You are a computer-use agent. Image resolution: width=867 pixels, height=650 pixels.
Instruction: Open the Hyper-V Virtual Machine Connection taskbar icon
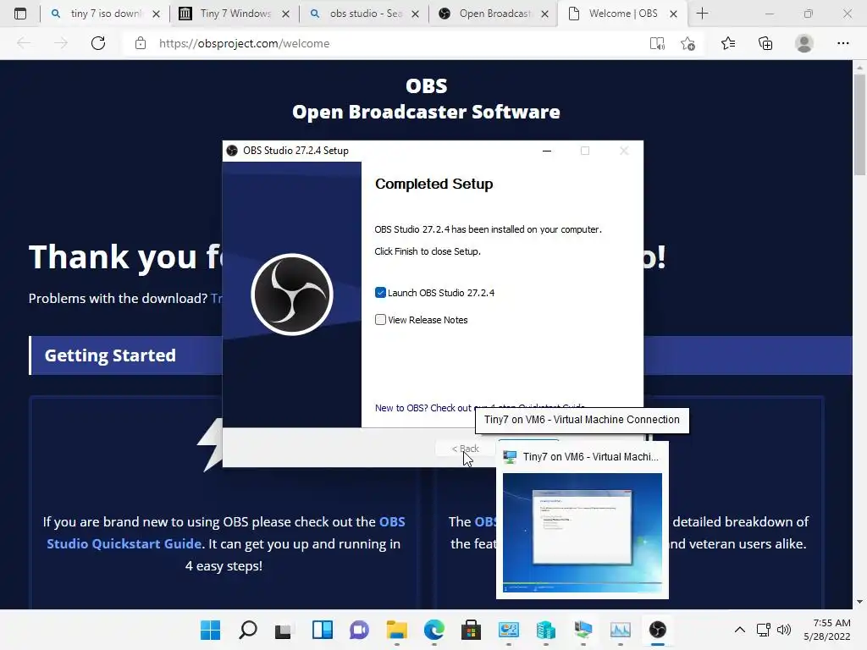583,630
